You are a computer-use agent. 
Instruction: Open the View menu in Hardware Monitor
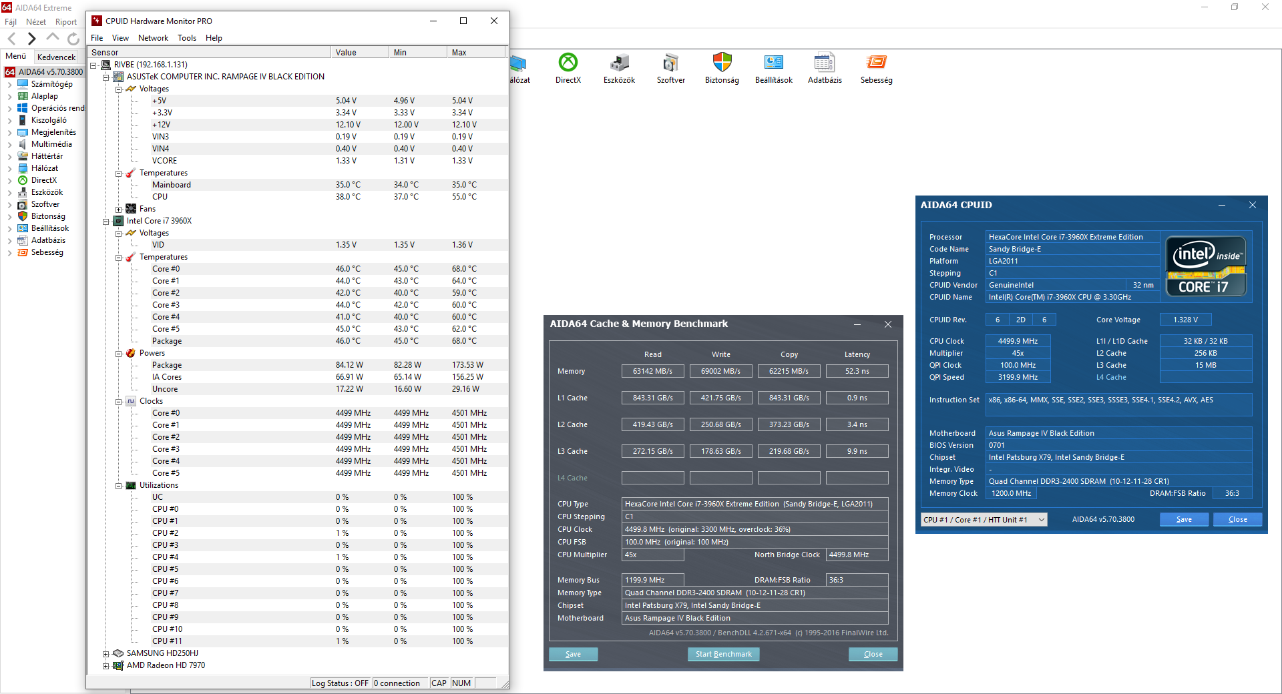point(120,38)
